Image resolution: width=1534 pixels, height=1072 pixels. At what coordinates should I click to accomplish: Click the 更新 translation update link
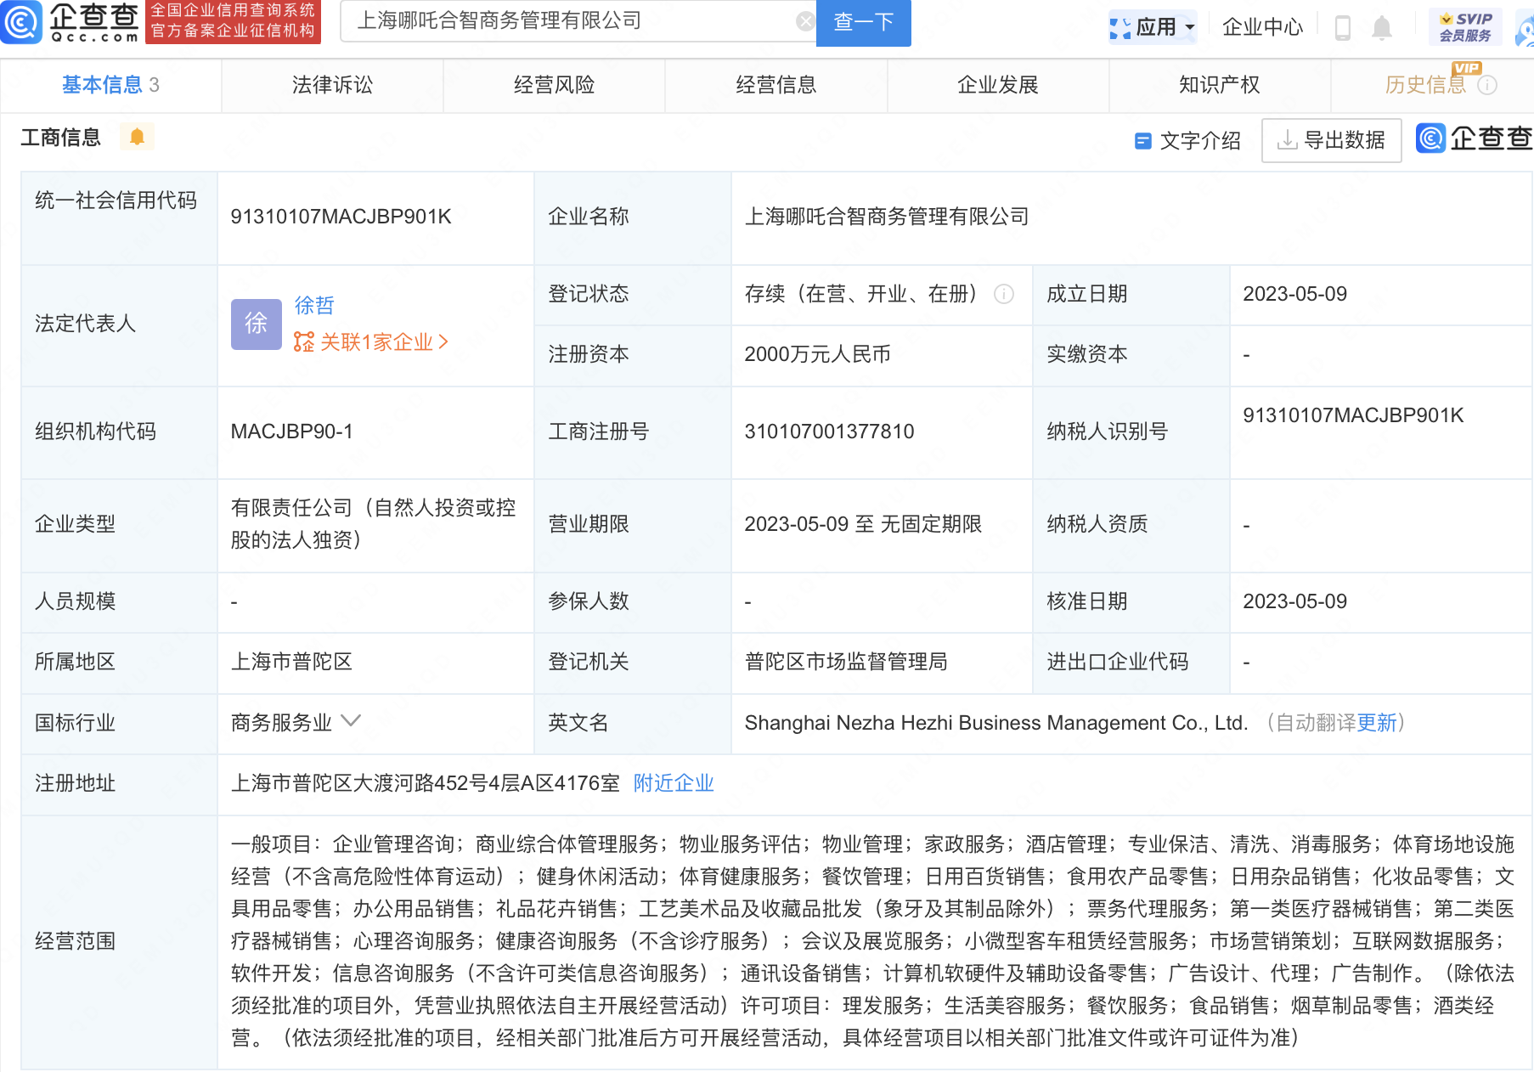(x=1377, y=723)
